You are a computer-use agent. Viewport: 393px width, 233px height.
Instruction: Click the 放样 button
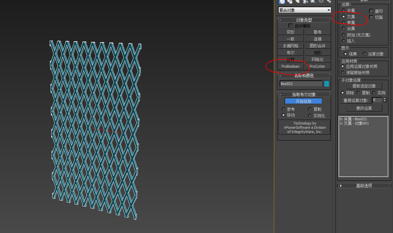click(290, 59)
